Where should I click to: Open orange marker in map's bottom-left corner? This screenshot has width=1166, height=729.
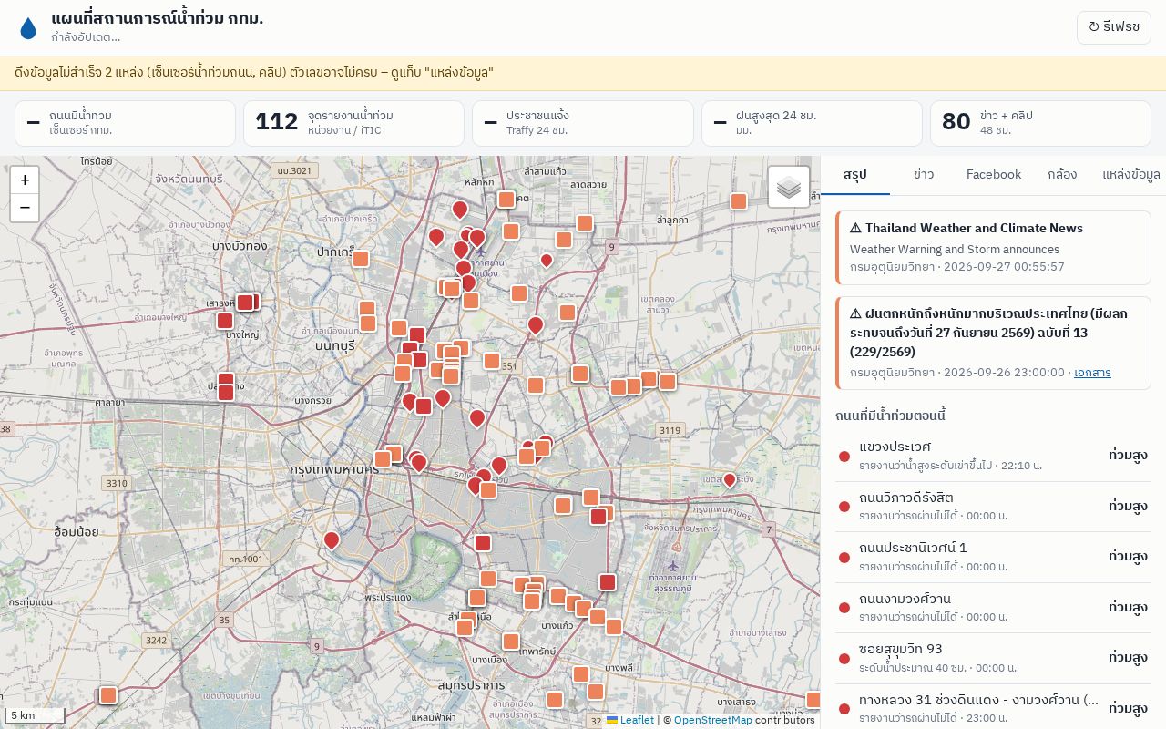coord(108,695)
